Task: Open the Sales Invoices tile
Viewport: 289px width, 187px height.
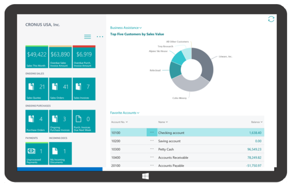Action: 84,89
